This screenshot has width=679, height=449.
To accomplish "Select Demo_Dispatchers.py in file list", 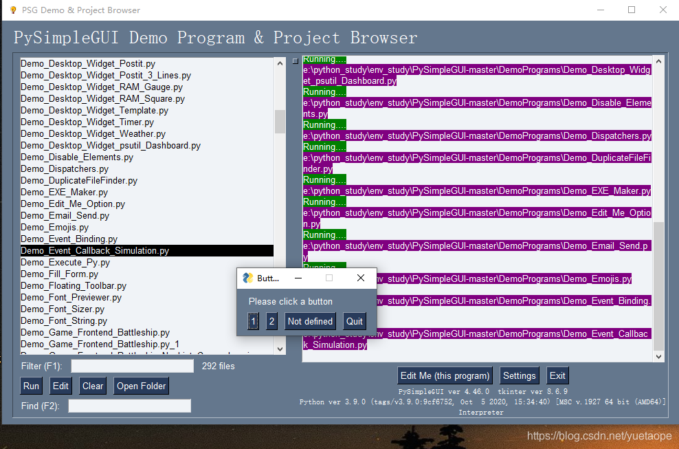I will click(147, 169).
